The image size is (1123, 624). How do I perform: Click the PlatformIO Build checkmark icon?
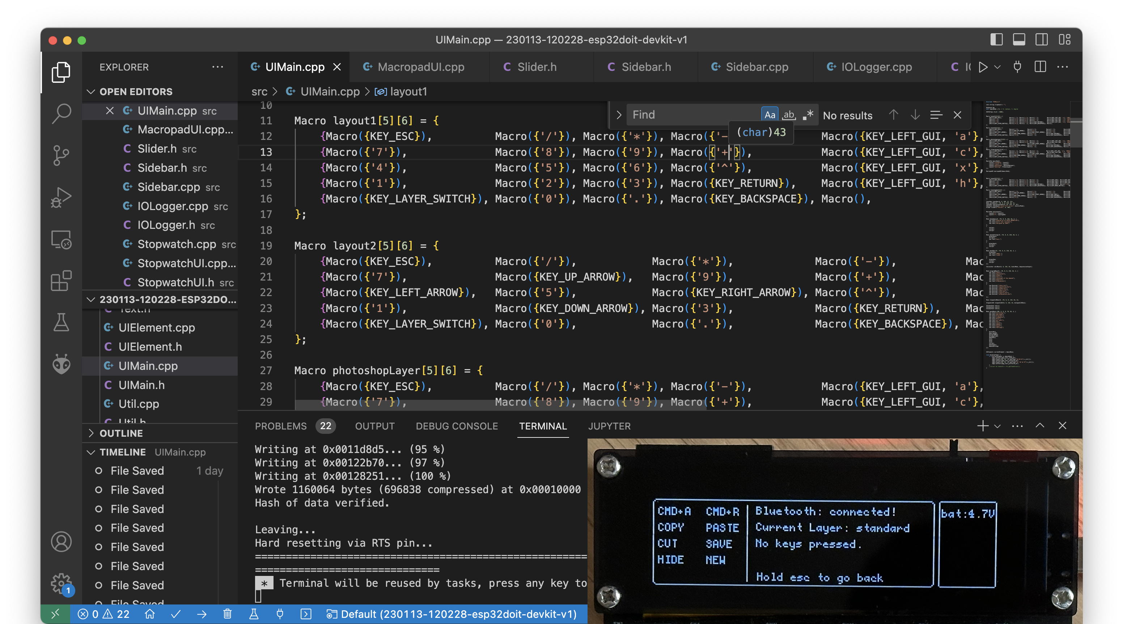click(176, 614)
